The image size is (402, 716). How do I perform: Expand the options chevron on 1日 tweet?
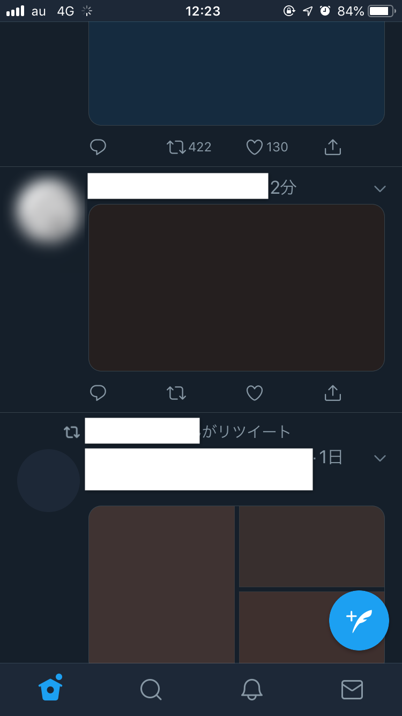[380, 458]
